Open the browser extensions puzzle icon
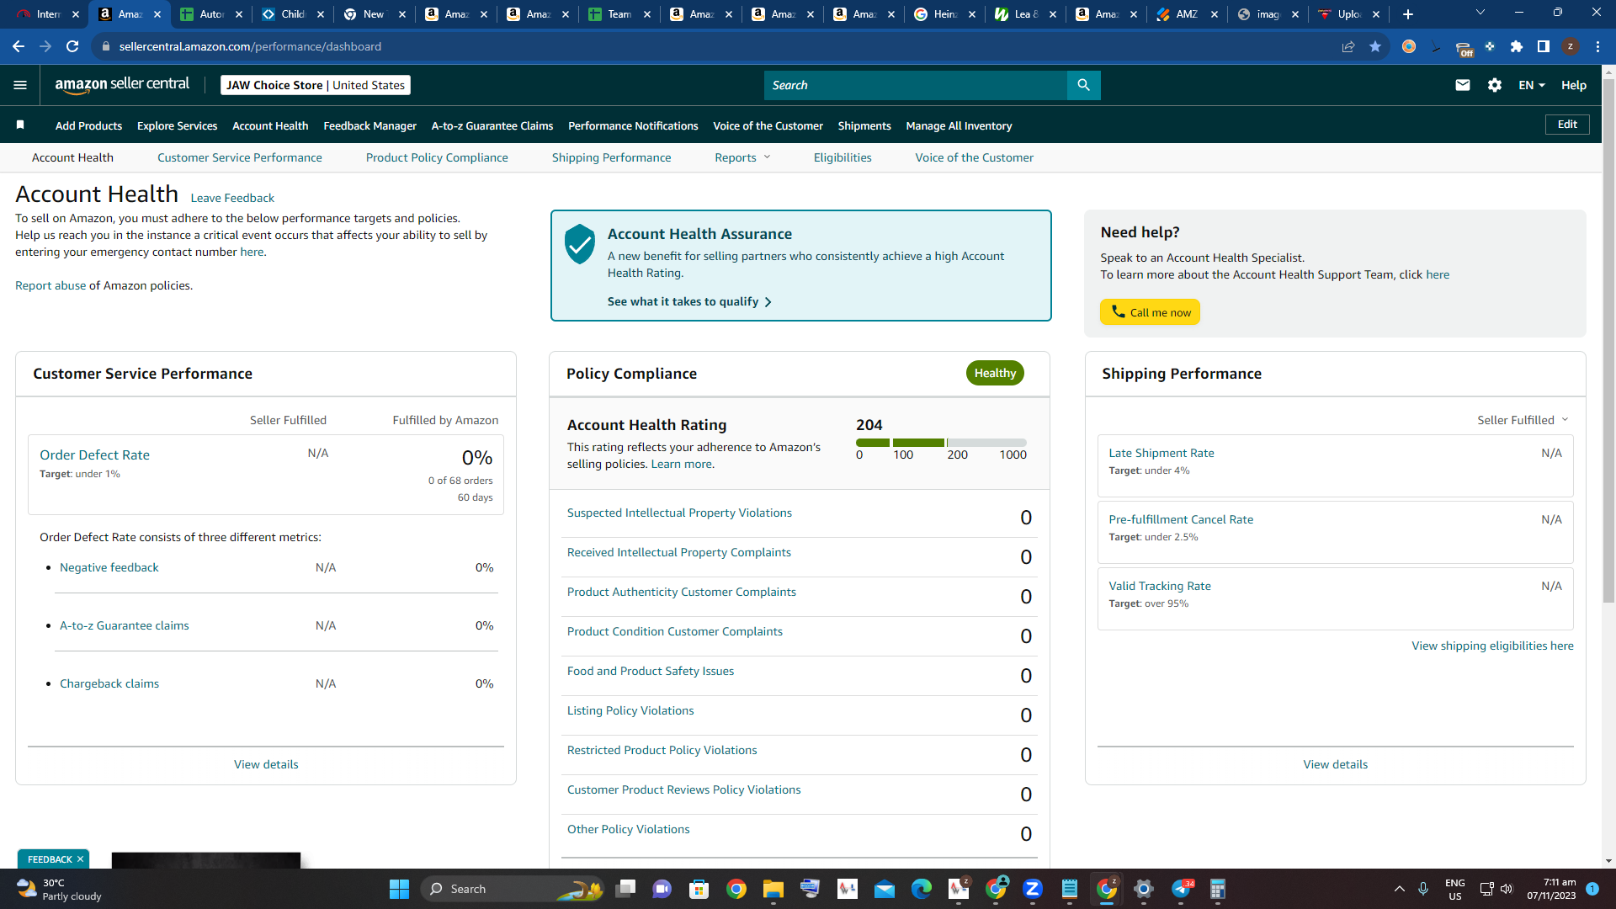The image size is (1616, 909). (1517, 46)
